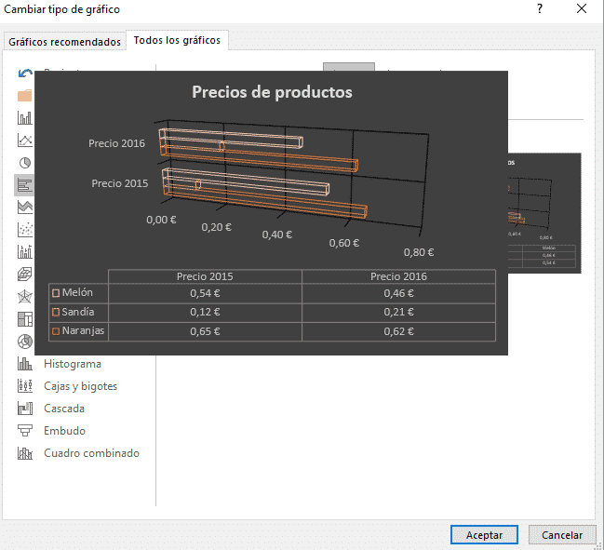Choose the pie chart type icon

click(x=25, y=163)
